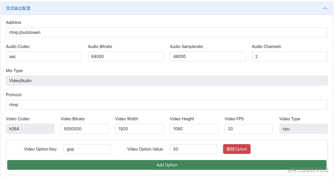The width and height of the screenshot is (334, 178).
Task: Edit the Video Option Key field
Action: [x=87, y=149]
